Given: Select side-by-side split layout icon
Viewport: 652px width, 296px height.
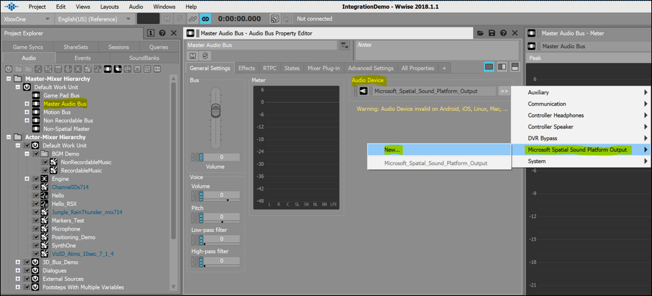Looking at the screenshot, I should coord(502,67).
